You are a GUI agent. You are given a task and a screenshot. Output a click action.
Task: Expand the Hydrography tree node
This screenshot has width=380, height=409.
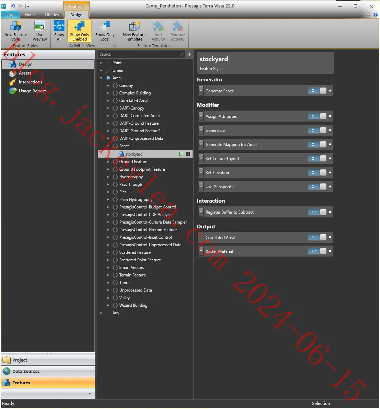tap(108, 177)
